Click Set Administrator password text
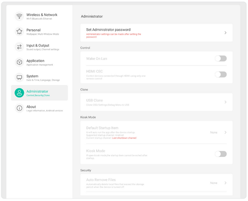 108,30
